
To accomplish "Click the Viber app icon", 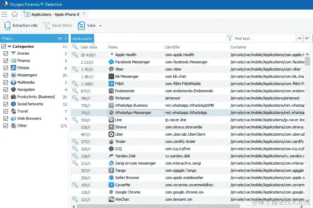I will point(111,69).
